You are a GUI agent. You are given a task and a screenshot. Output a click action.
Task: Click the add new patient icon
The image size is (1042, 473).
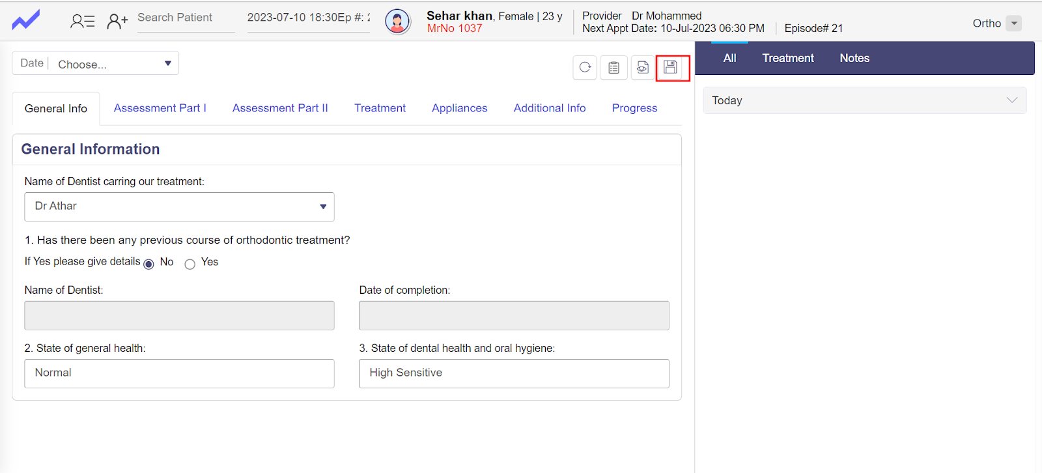pyautogui.click(x=117, y=21)
